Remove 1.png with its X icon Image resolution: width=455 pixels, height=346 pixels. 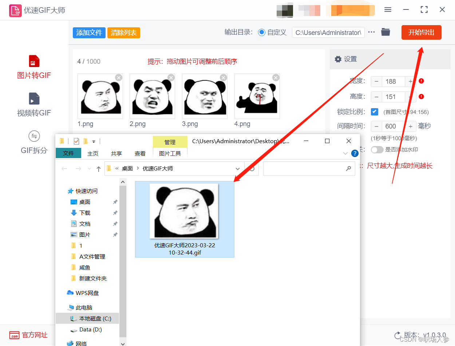[x=119, y=78]
